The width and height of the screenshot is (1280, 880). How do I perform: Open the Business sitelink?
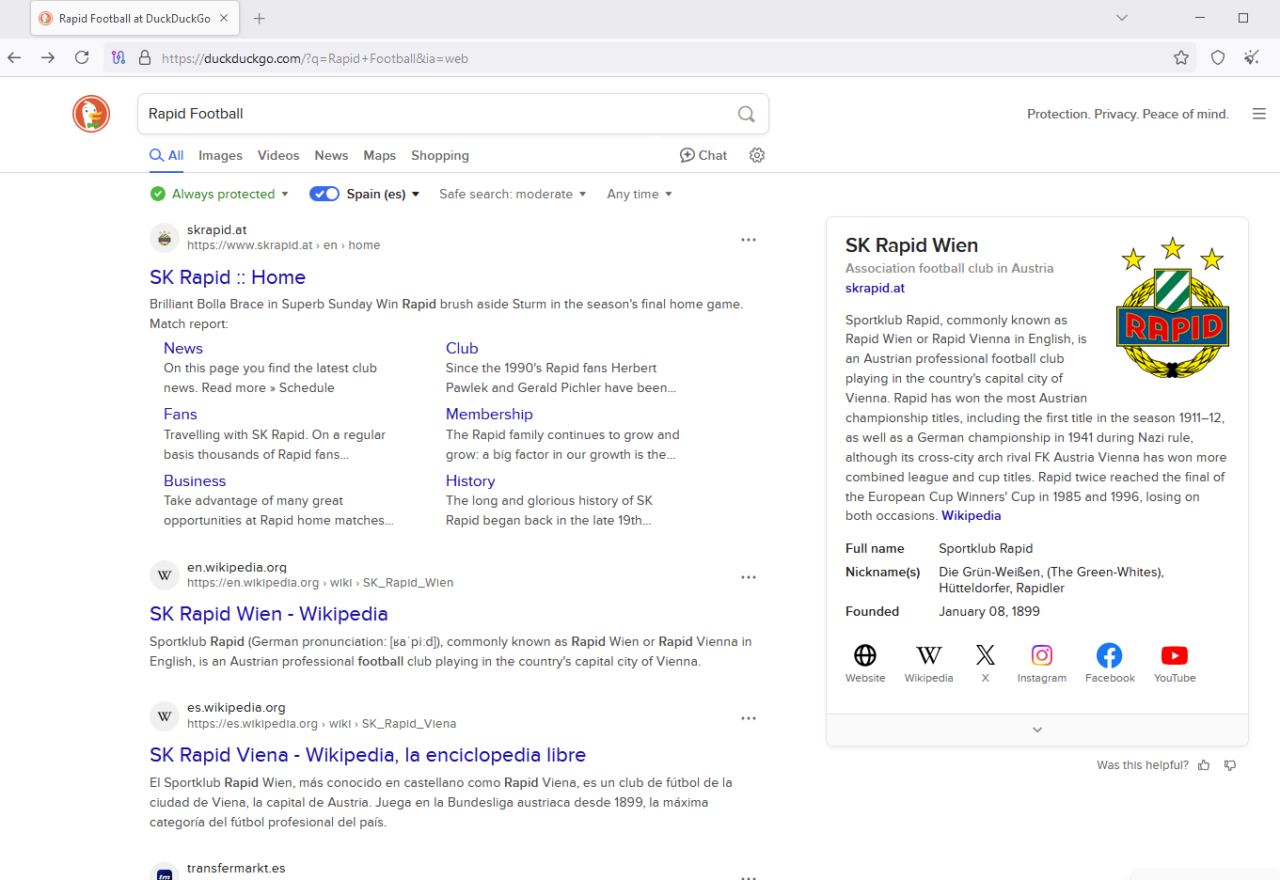click(x=195, y=480)
